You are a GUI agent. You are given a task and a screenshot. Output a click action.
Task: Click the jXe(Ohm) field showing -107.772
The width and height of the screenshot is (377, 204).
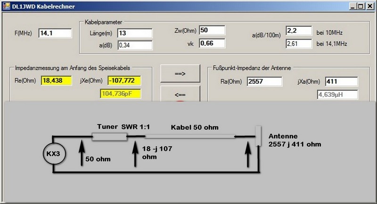pyautogui.click(x=124, y=80)
